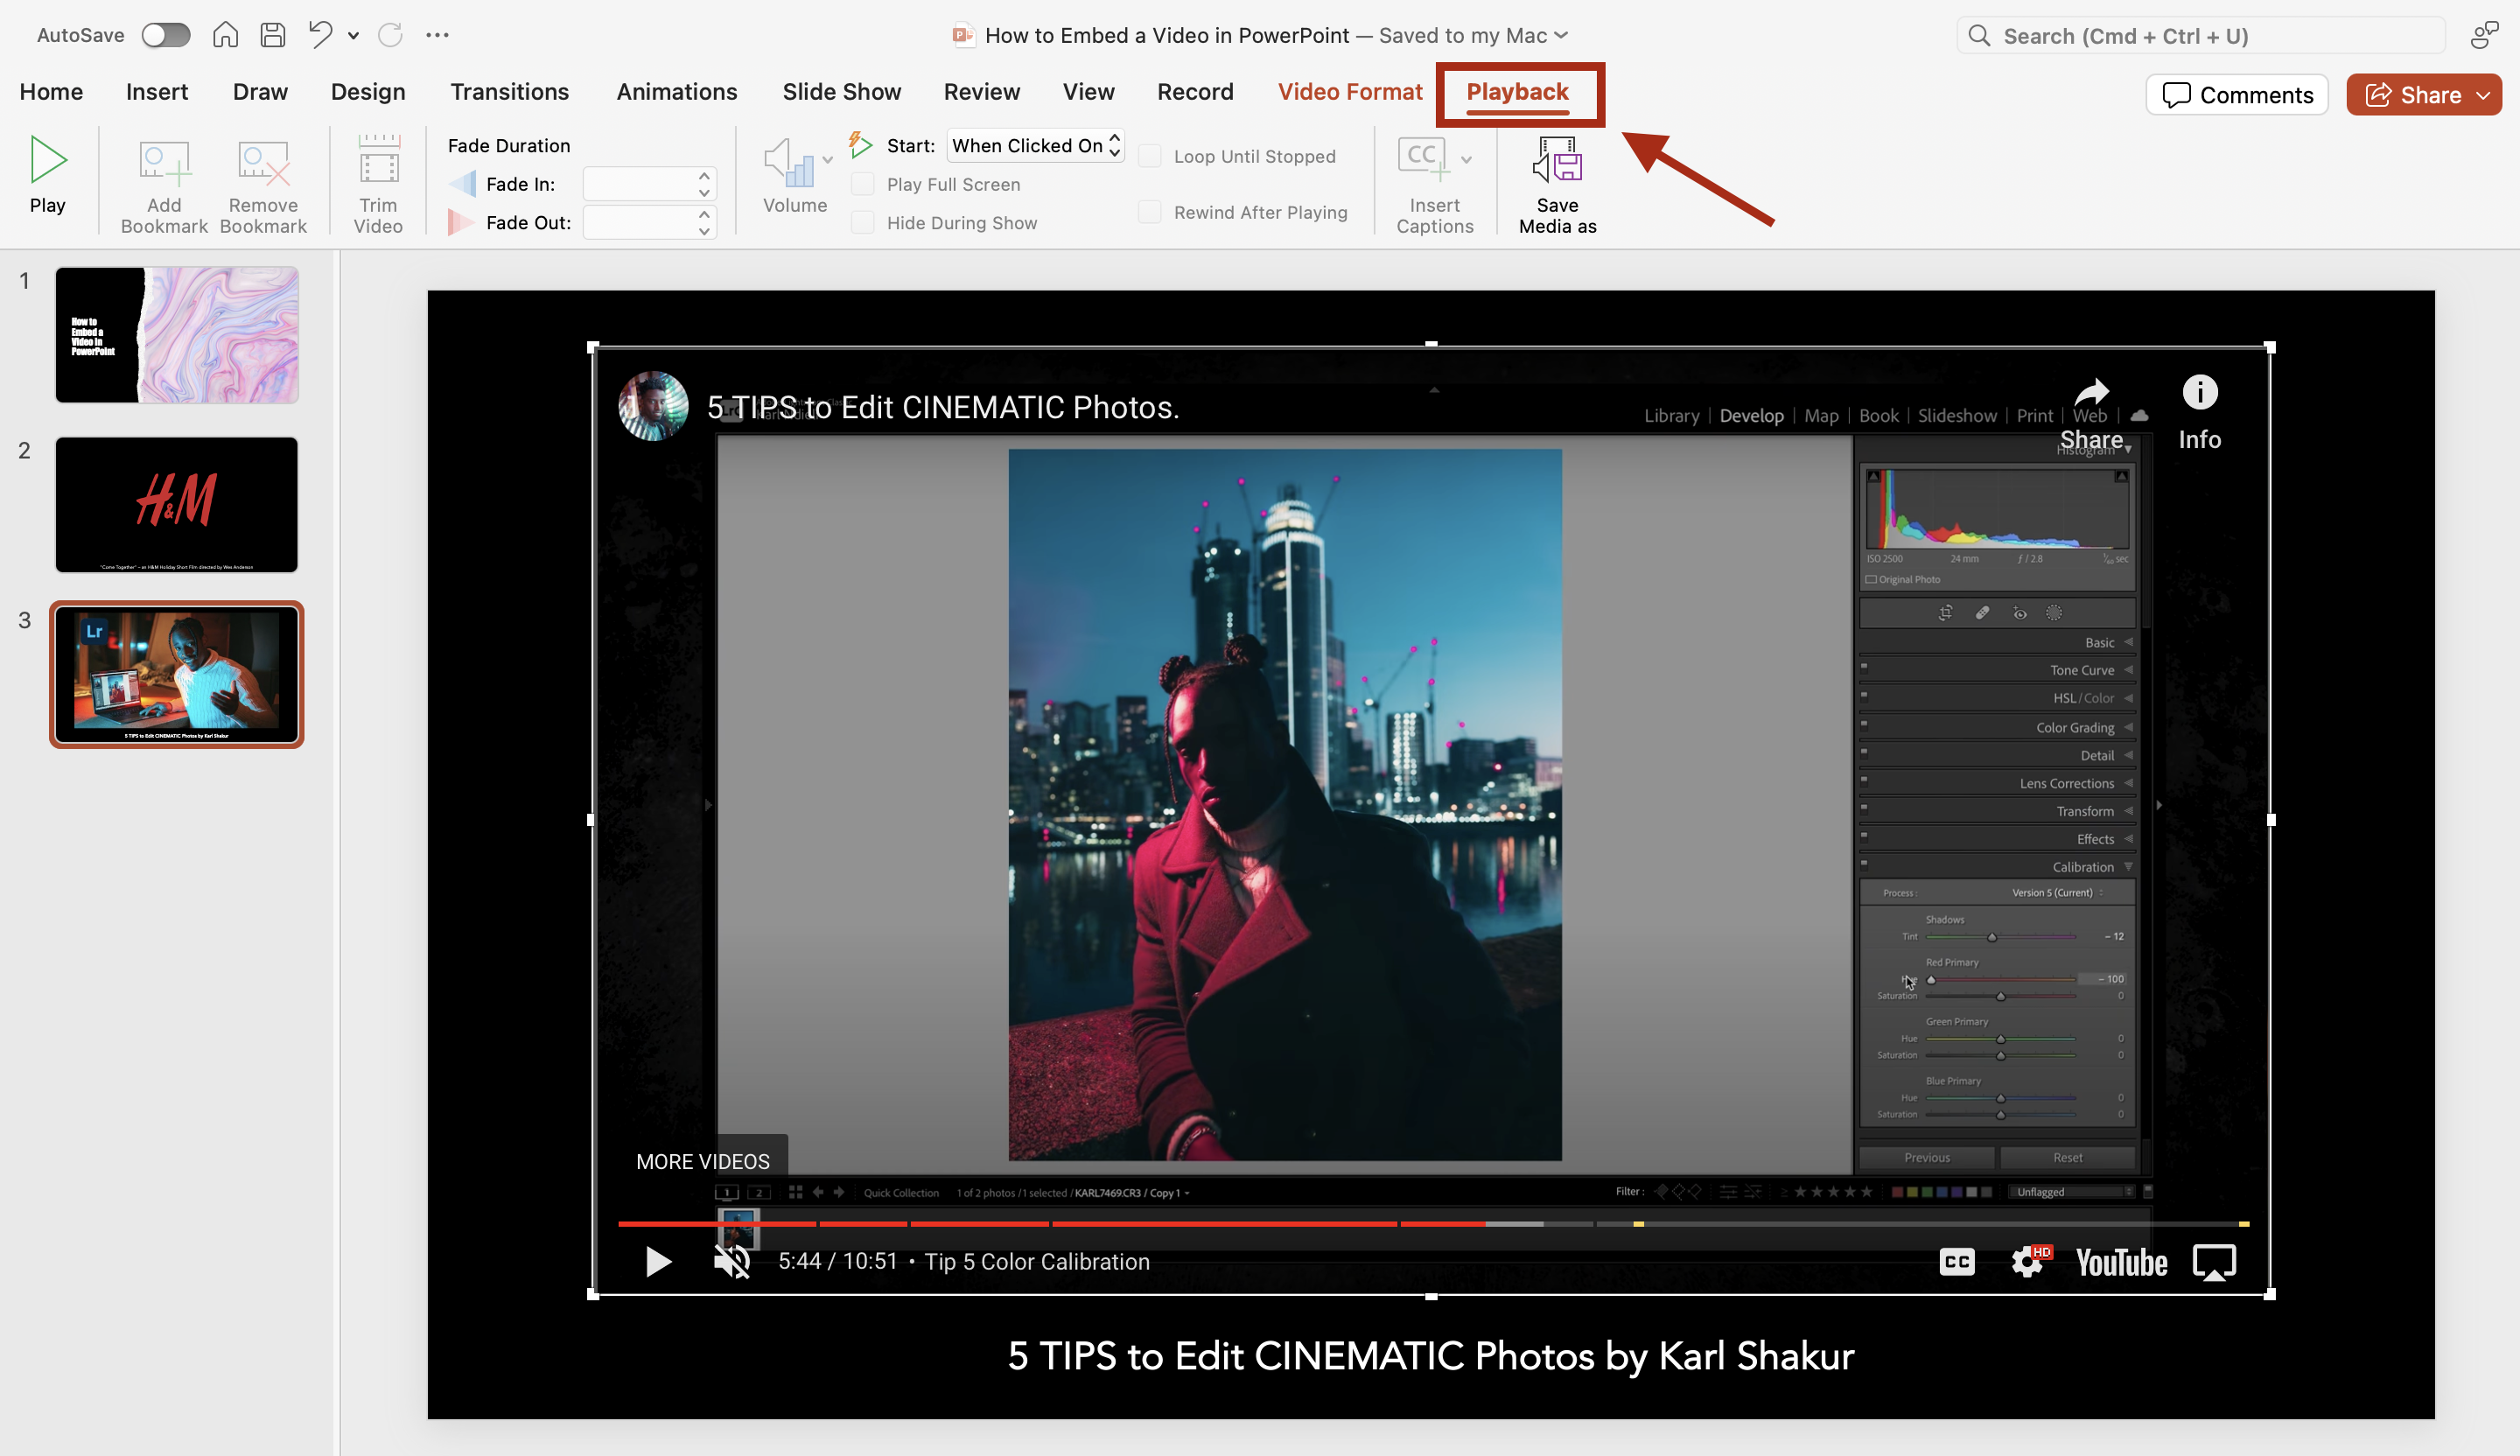The height and width of the screenshot is (1456, 2520).
Task: Click the Remove Bookmark icon
Action: point(263,163)
